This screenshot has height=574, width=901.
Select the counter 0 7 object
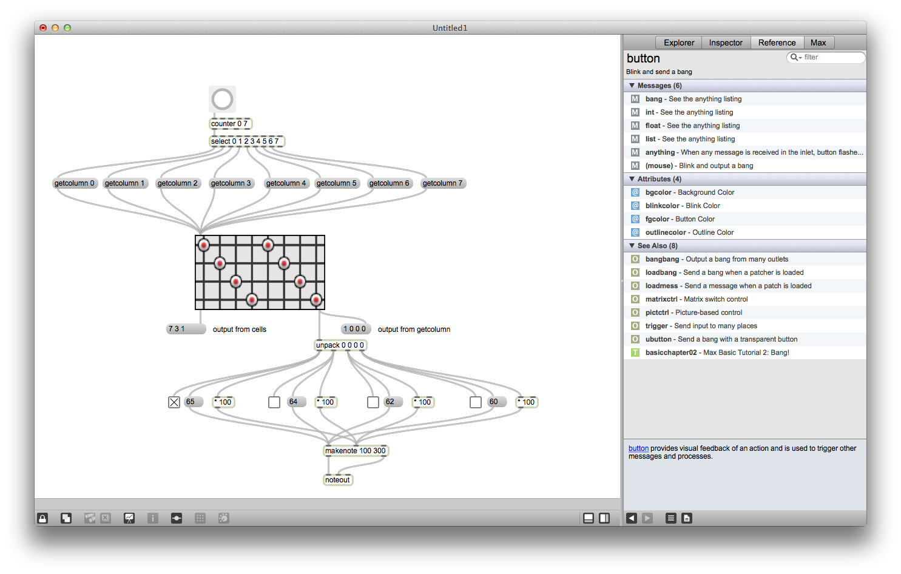230,124
